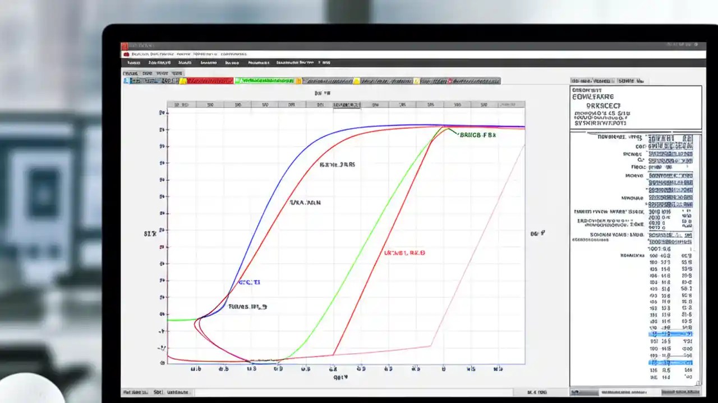Select the blue open-file icon on the toolbar
718x403 pixels.
coord(127,81)
